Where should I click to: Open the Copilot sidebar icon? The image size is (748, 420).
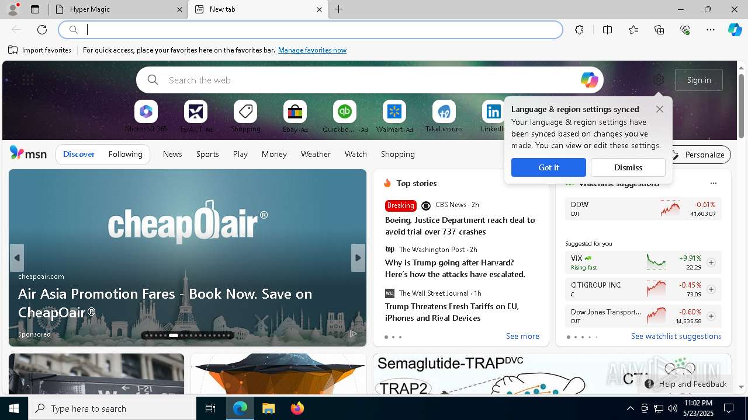pos(735,30)
